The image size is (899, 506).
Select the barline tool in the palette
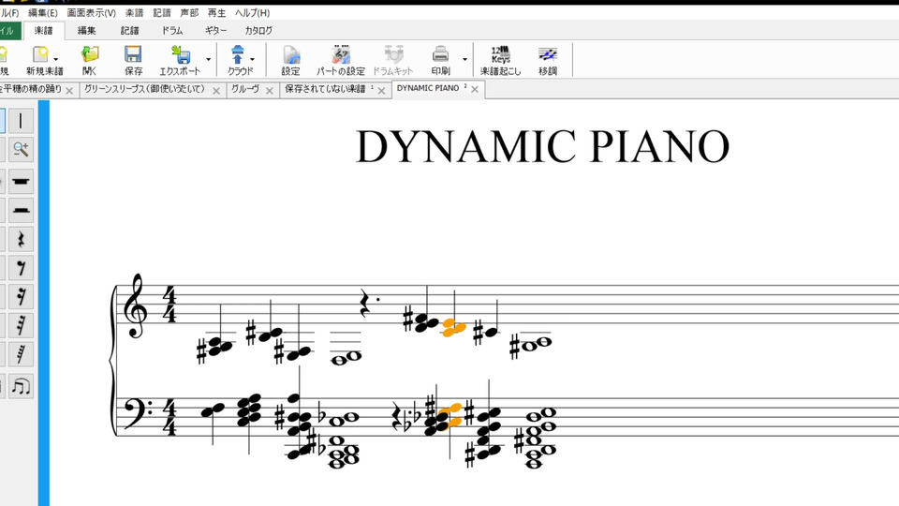point(21,120)
